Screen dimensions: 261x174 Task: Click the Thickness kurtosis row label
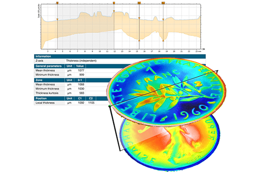click(47, 93)
